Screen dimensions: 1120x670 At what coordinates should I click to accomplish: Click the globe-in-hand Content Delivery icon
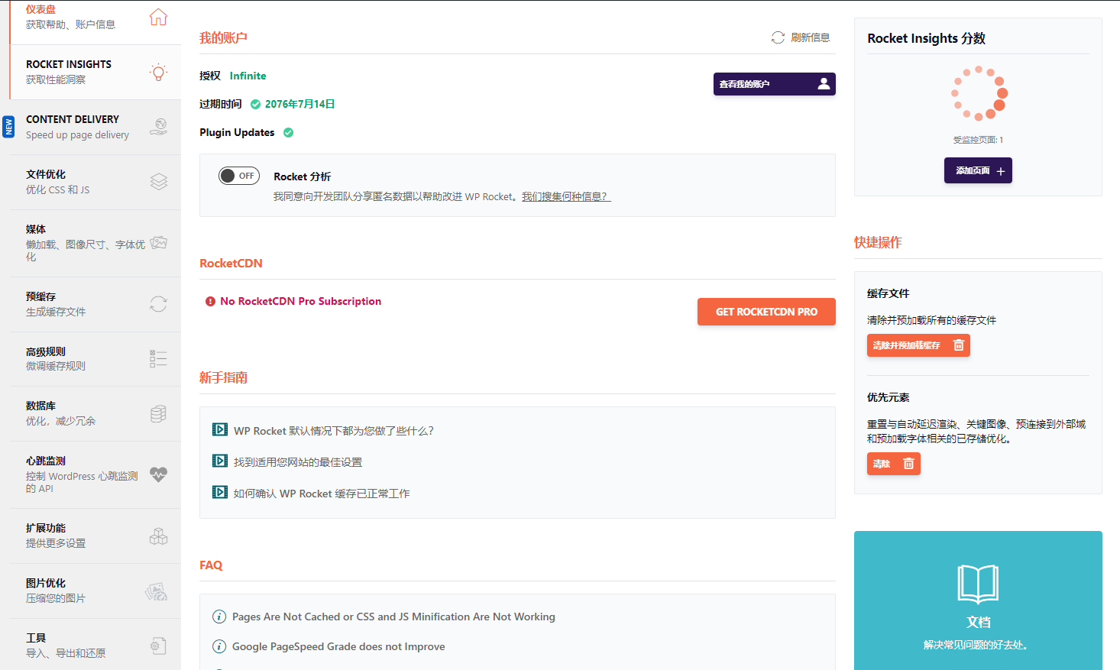point(158,127)
